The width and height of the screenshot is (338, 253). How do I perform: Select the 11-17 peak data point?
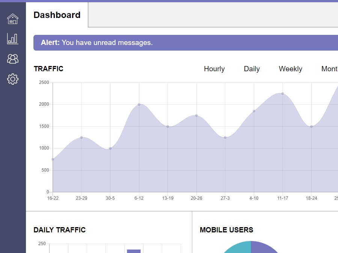pos(282,94)
